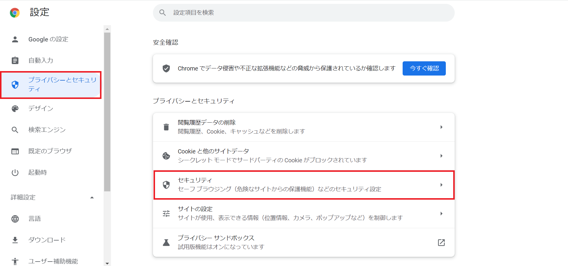Image resolution: width=568 pixels, height=266 pixels.
Task: Click the セーフ ブラウジング description text
Action: 280,189
